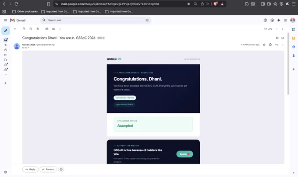Create a new label with plus icon
This screenshot has height=177, width=298.
click(x=6, y=83)
